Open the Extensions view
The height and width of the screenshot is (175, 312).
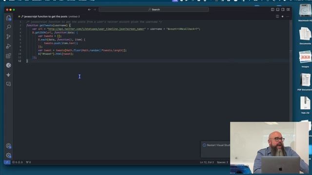pyautogui.click(x=8, y=56)
